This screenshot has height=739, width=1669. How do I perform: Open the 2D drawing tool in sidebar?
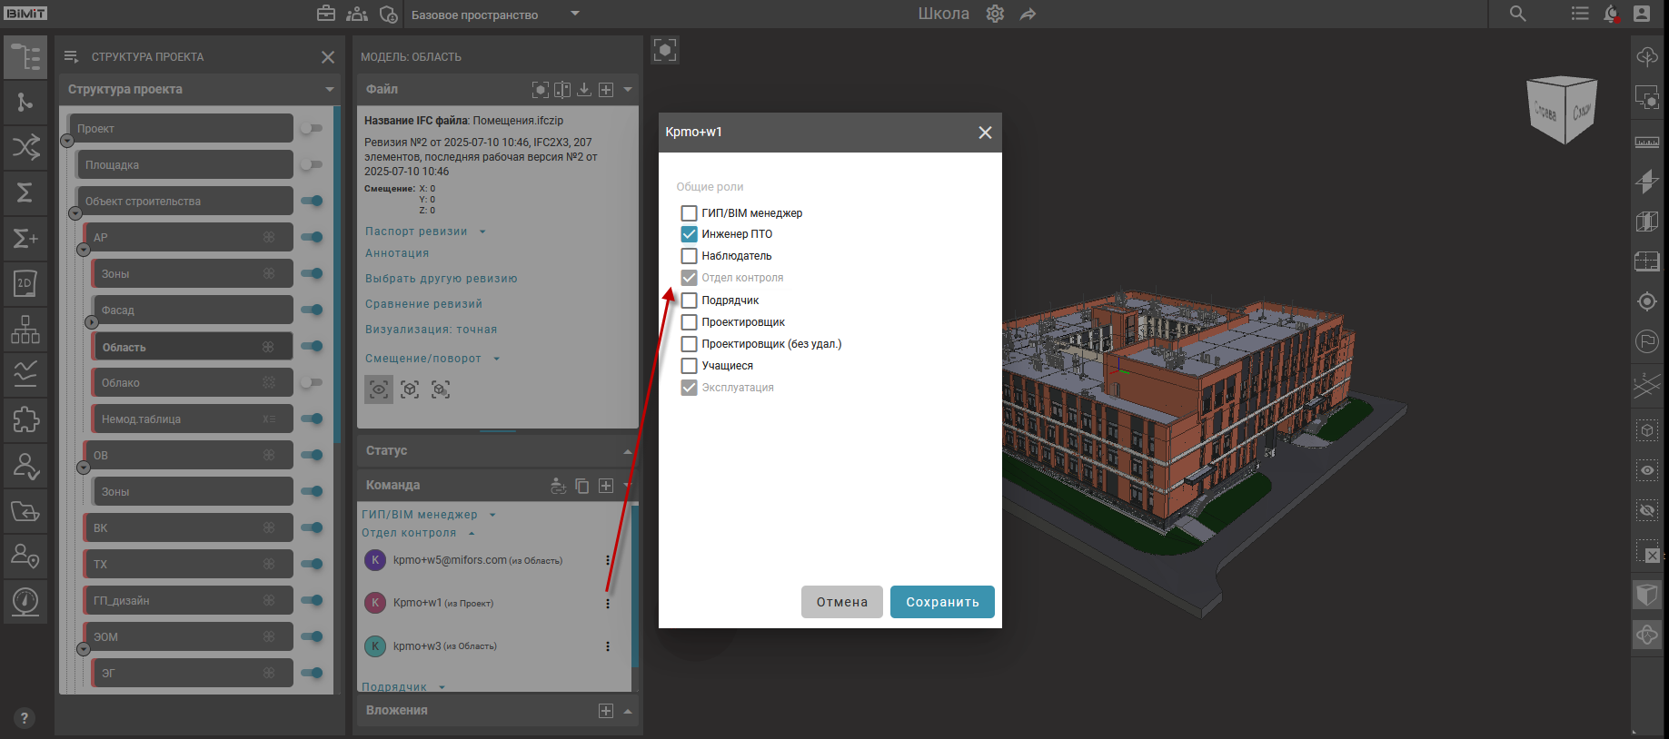(x=25, y=283)
